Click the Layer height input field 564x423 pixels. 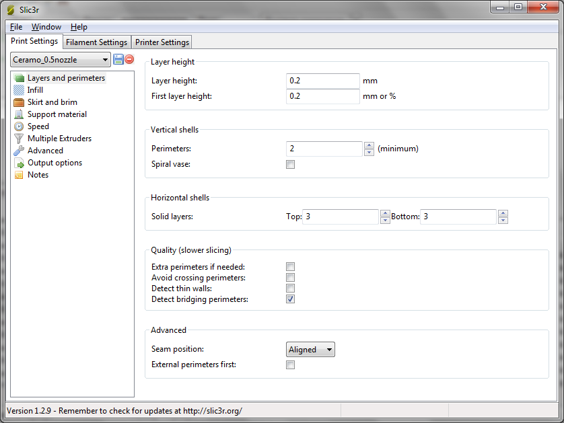(323, 81)
